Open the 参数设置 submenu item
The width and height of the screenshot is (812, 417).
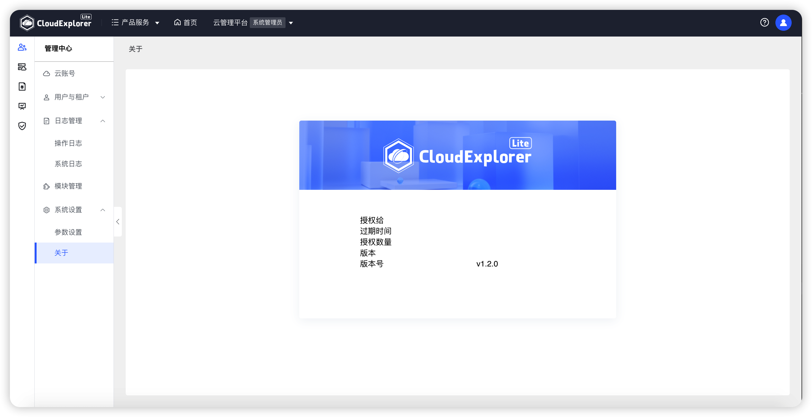[x=74, y=232]
